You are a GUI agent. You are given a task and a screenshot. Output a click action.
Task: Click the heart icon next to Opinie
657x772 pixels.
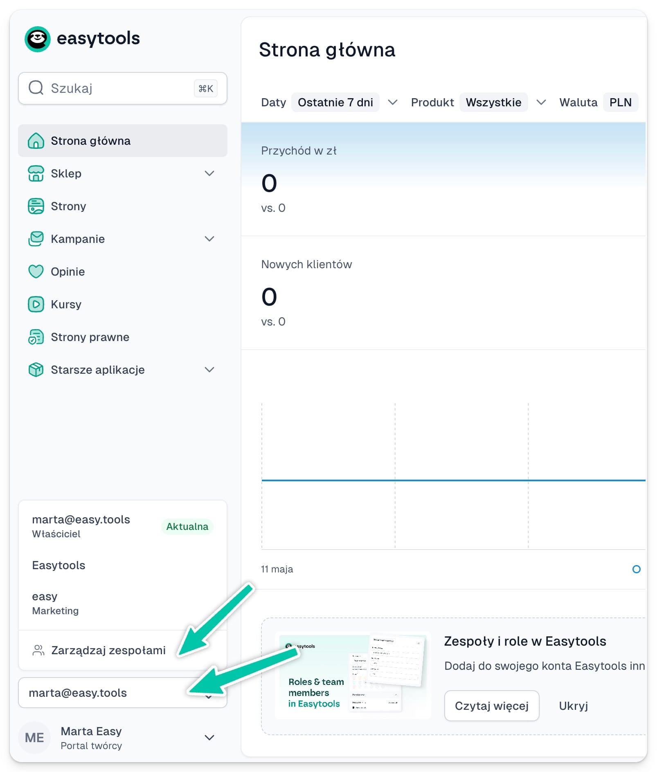[36, 272]
